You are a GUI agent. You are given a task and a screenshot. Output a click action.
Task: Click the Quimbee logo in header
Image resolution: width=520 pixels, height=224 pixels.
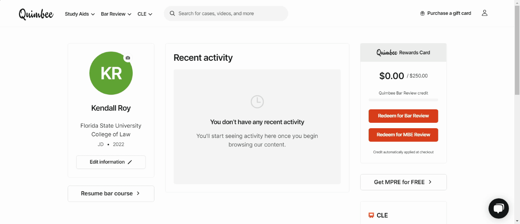tap(36, 14)
